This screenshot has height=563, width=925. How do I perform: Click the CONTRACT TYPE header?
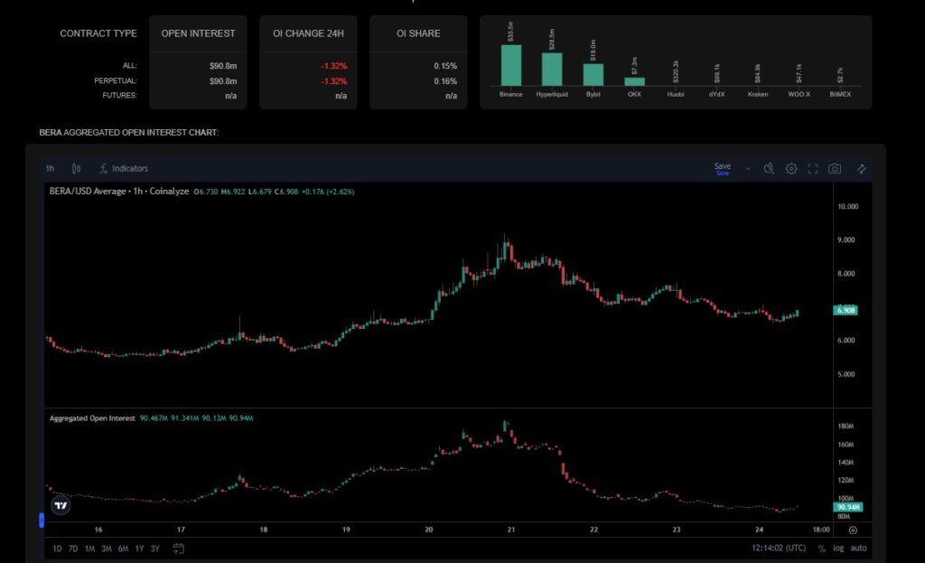(98, 33)
